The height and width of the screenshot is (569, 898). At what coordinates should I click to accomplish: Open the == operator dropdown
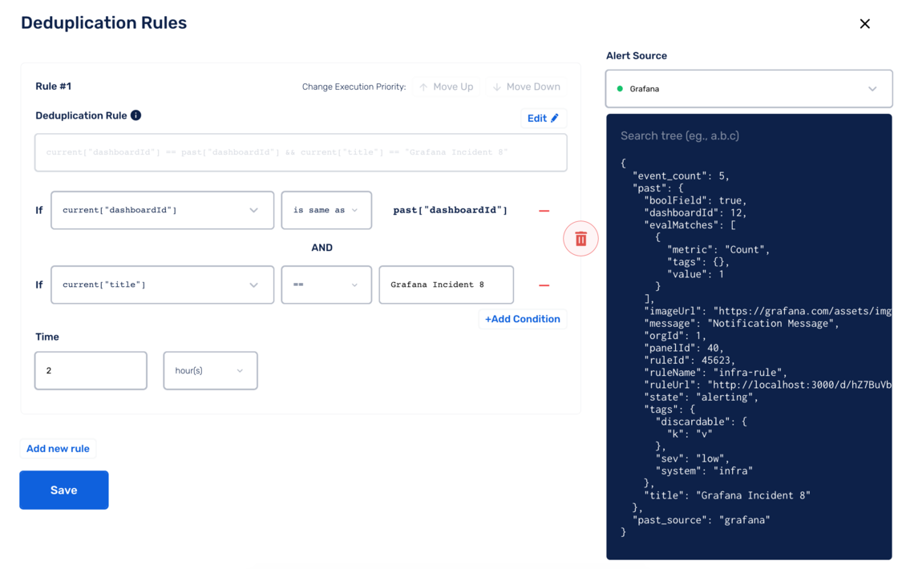pos(326,284)
